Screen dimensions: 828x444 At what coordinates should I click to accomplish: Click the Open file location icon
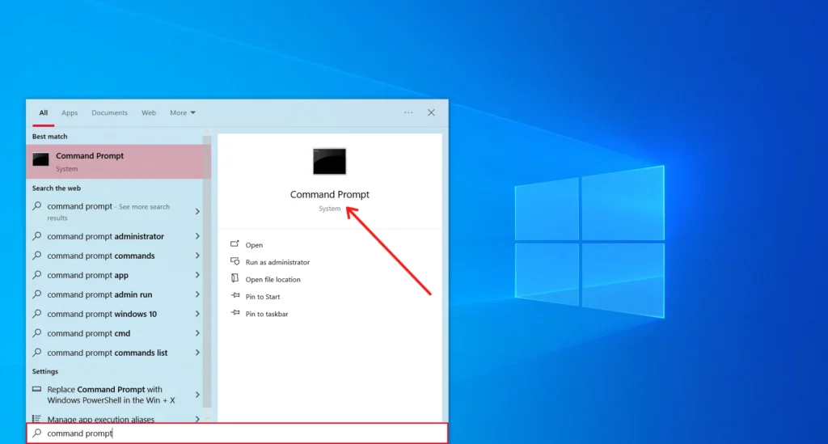point(234,278)
